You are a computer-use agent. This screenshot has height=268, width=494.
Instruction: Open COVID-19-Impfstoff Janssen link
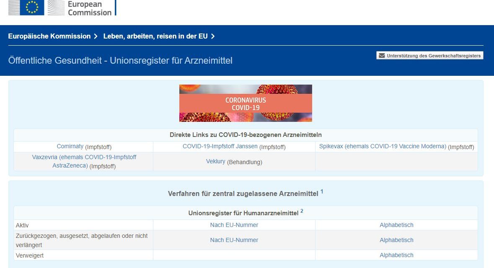click(x=220, y=147)
